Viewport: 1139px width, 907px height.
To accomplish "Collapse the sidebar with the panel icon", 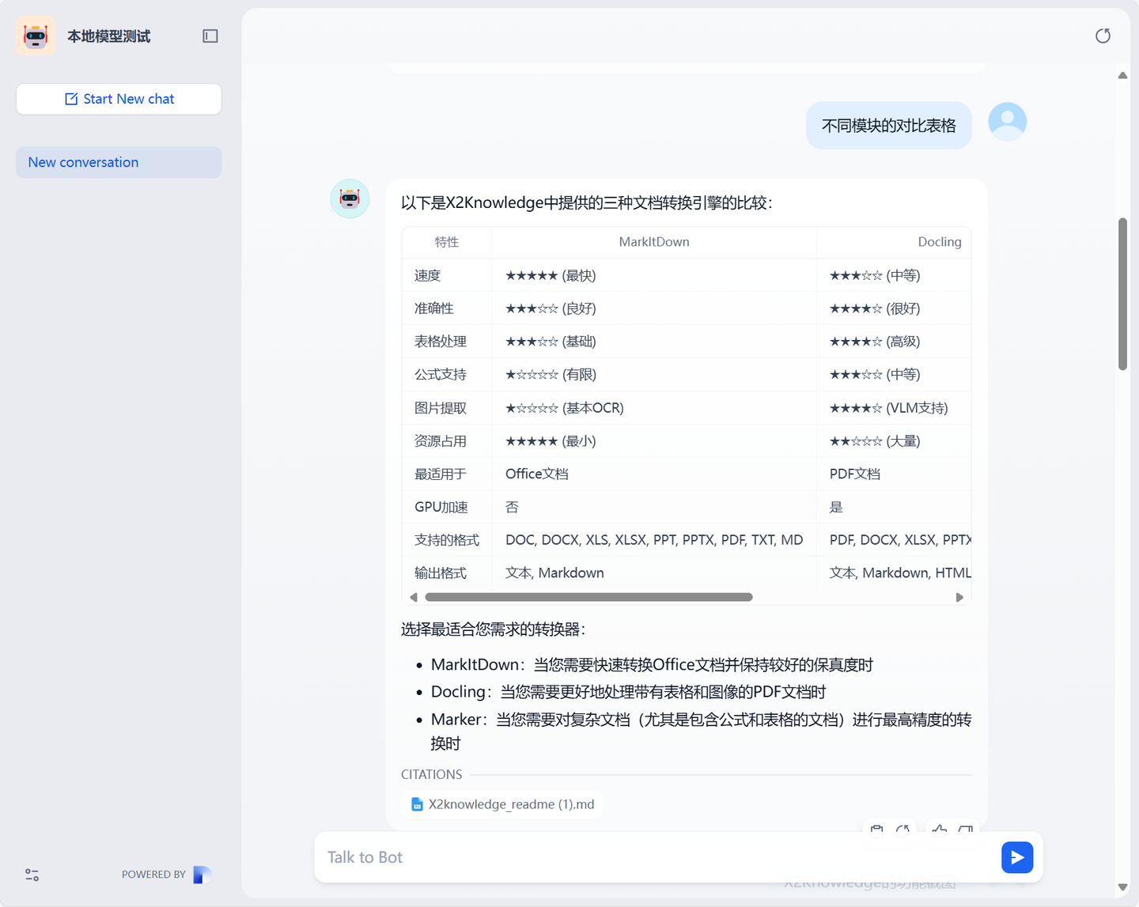I will click(x=210, y=36).
